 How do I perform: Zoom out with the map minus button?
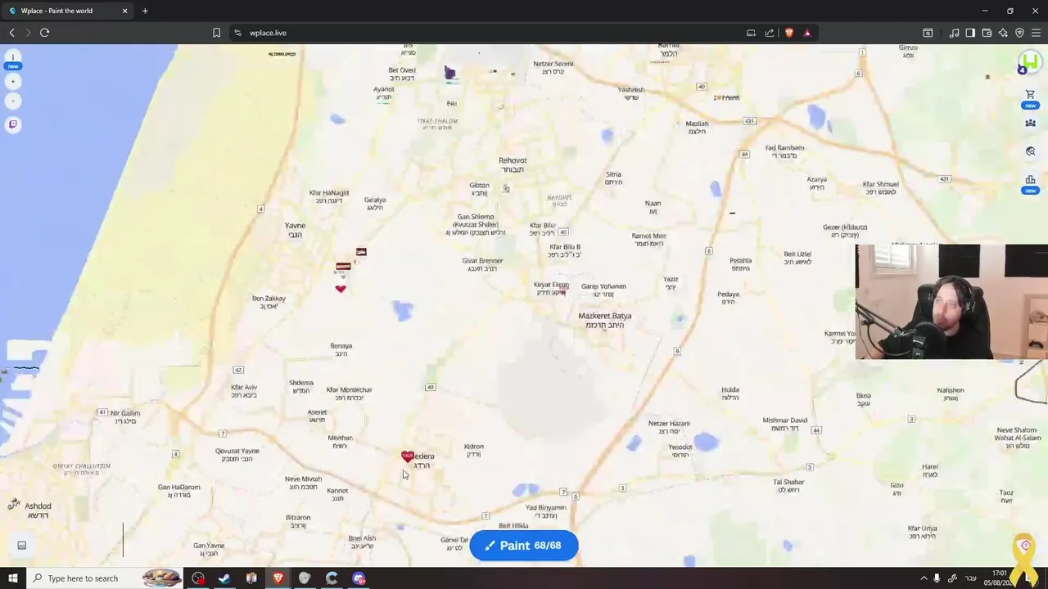13,101
